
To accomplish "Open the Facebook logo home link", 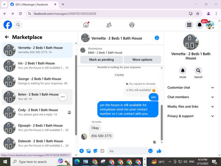I will coord(8,25).
